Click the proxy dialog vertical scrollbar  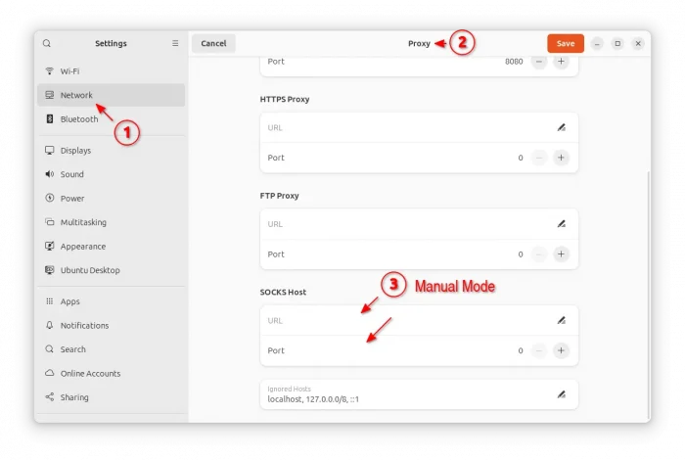pos(647,294)
